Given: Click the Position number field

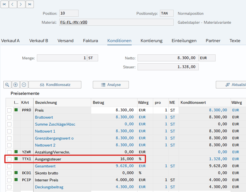Looking at the screenshot, I should click(x=69, y=13).
